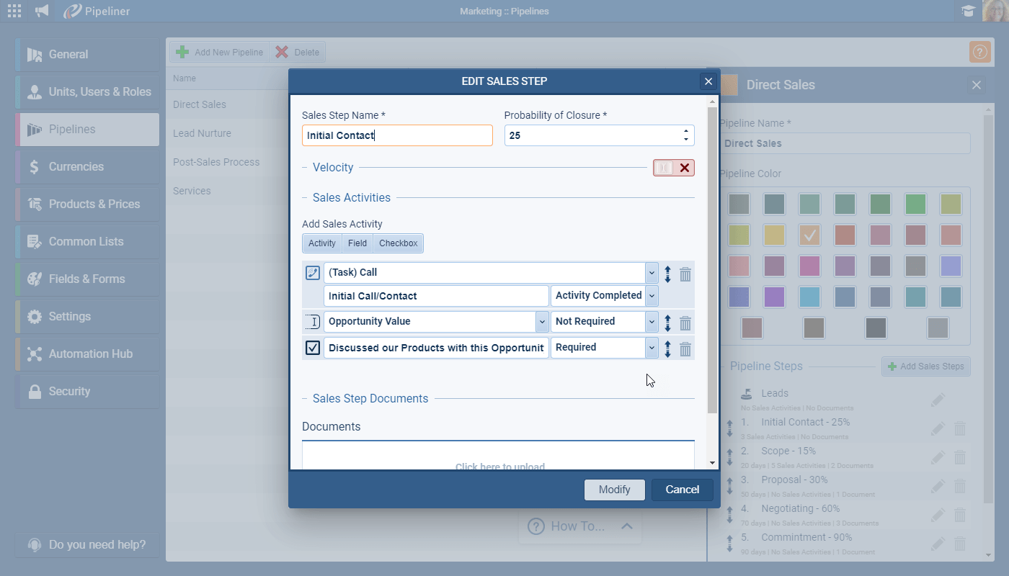
Task: Select the Checkbox sales activity tab
Action: [398, 243]
